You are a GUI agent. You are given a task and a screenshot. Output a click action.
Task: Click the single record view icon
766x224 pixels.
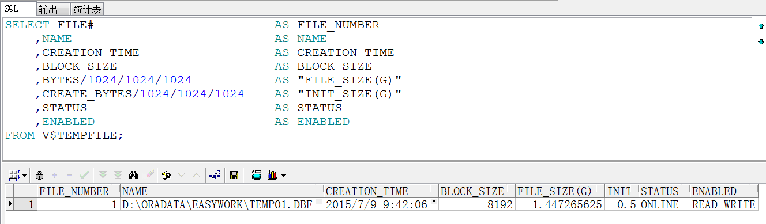[167, 174]
